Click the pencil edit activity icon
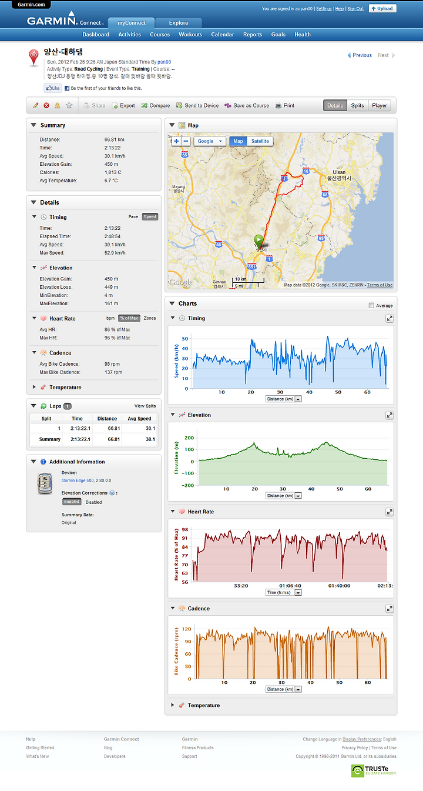423x791 pixels. click(36, 106)
